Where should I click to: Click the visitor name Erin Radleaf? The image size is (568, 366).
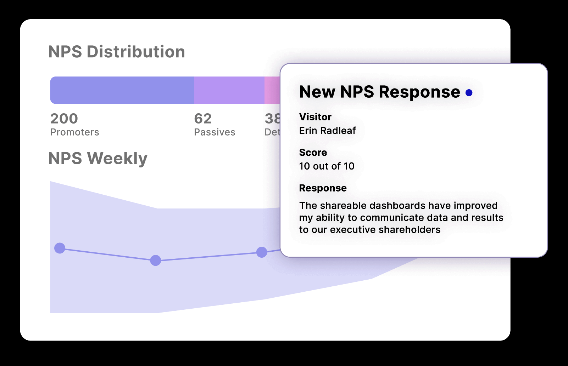point(327,131)
